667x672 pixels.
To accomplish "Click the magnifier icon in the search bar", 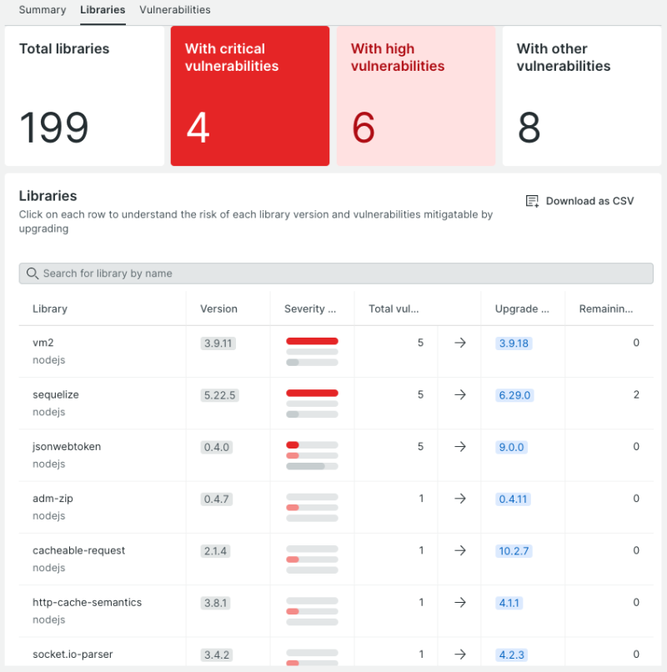I will (x=32, y=273).
